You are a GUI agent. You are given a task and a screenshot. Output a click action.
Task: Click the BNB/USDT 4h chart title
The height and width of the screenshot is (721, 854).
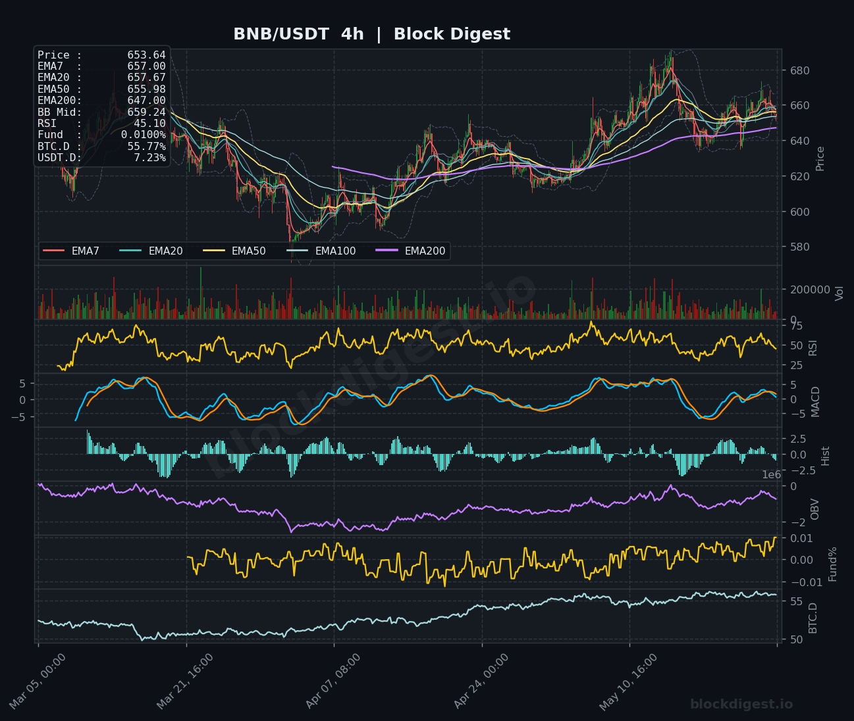tap(371, 34)
